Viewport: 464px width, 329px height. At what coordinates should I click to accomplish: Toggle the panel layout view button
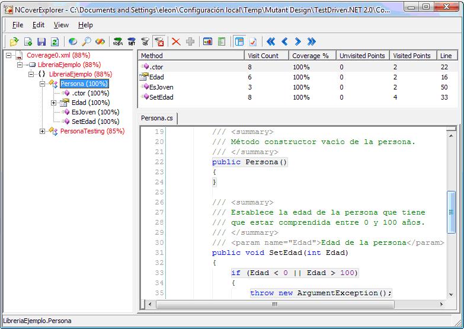[x=239, y=41]
